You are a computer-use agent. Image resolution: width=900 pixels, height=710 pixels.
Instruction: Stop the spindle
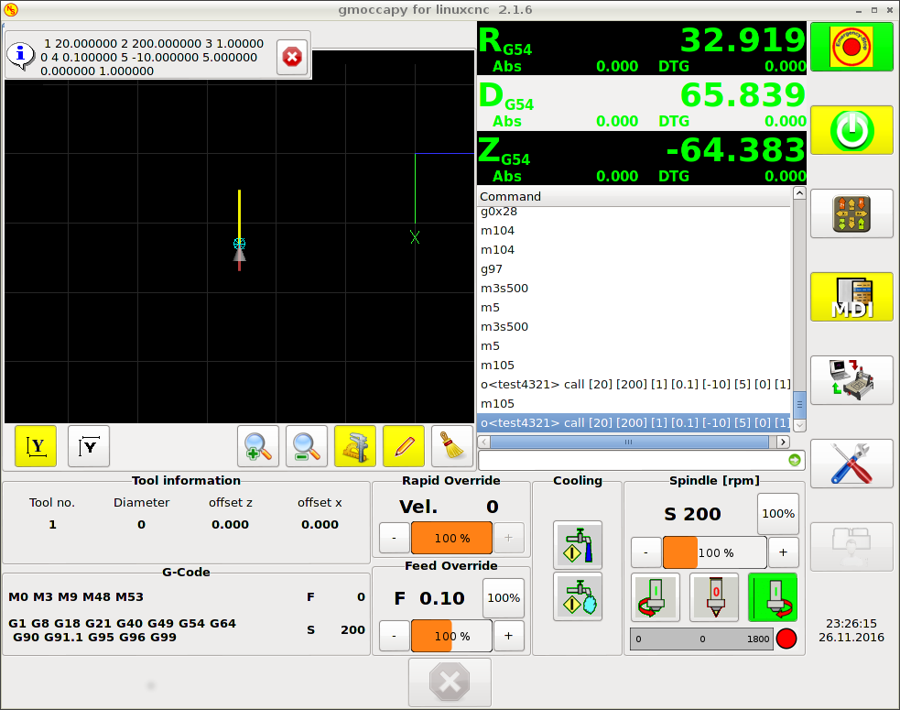(x=714, y=597)
